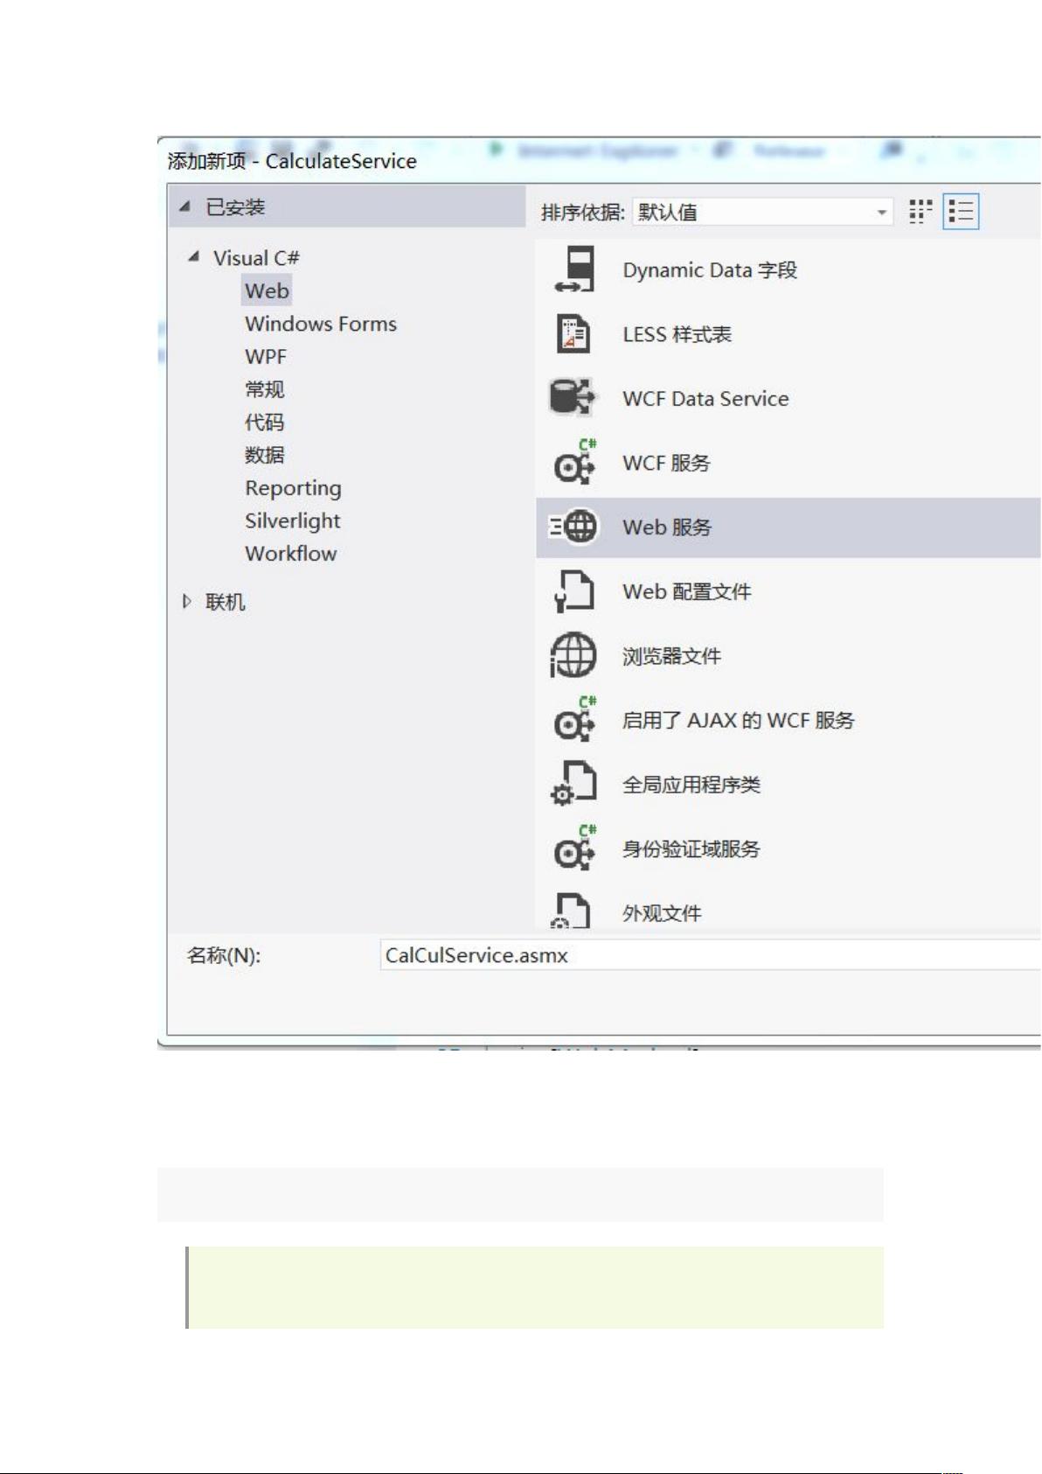Select the Reporting category
This screenshot has height=1474, width=1042.
point(294,488)
